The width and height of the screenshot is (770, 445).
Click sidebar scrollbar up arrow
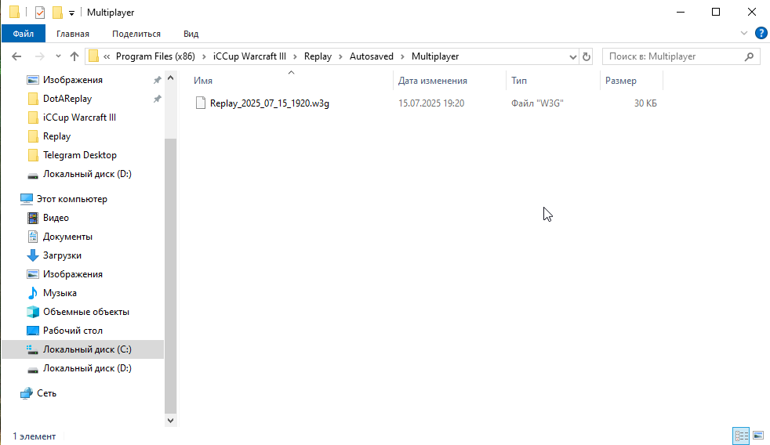click(x=170, y=78)
